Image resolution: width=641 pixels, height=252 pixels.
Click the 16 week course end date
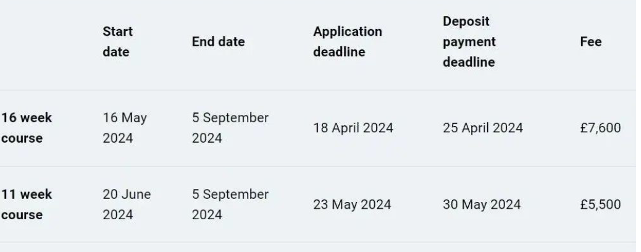tap(230, 128)
